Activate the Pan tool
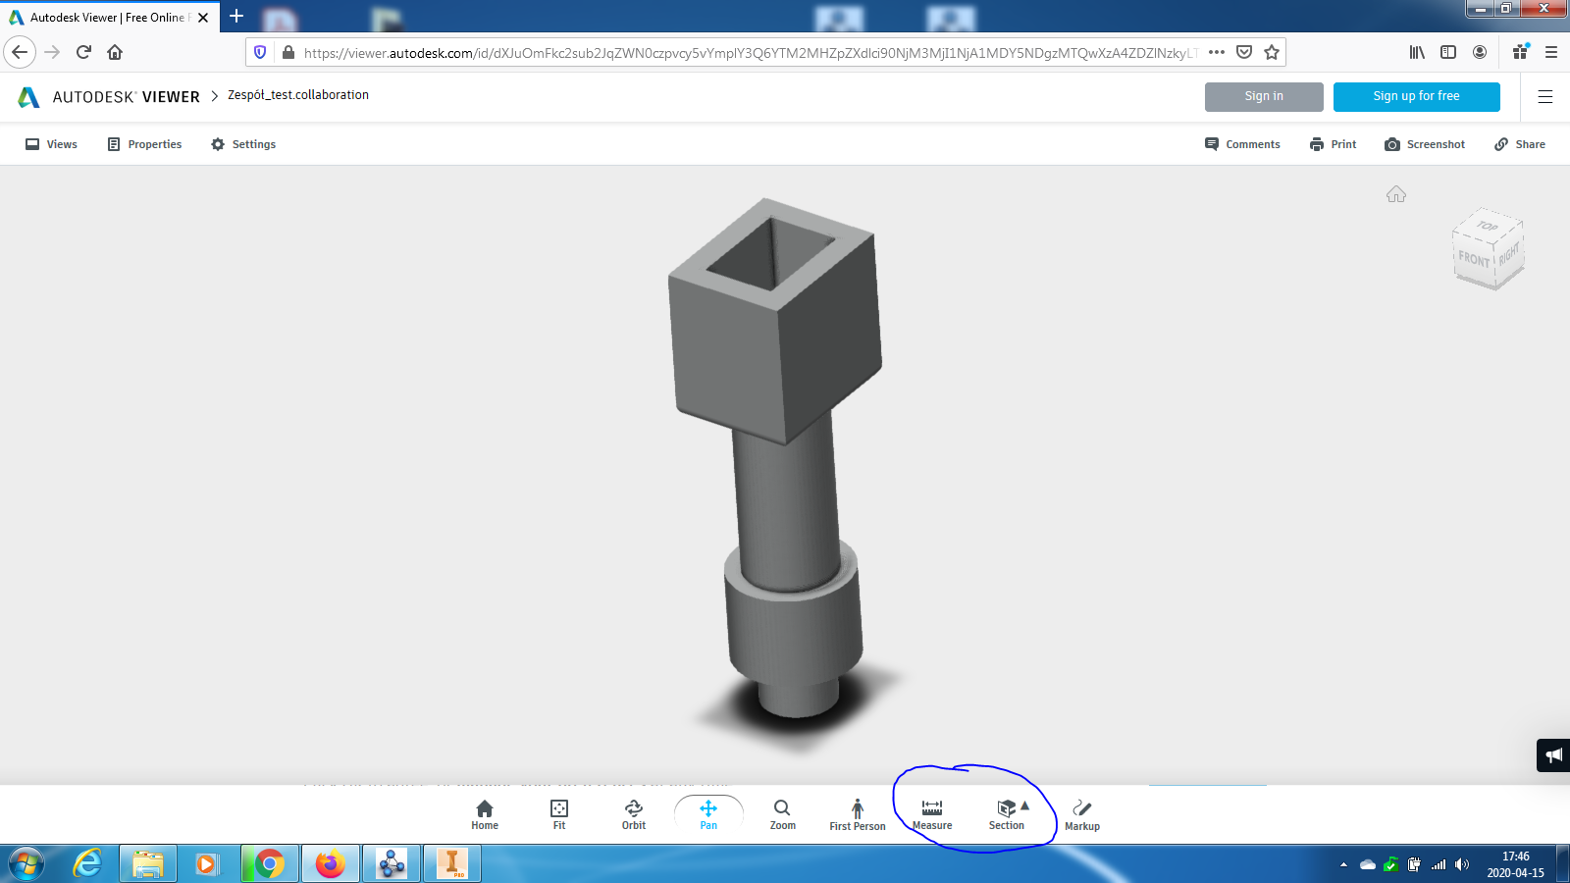This screenshot has width=1570, height=883. pos(707,814)
